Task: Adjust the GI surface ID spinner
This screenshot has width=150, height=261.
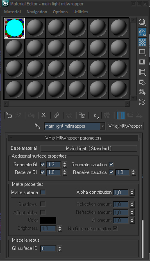Action: tap(59, 249)
